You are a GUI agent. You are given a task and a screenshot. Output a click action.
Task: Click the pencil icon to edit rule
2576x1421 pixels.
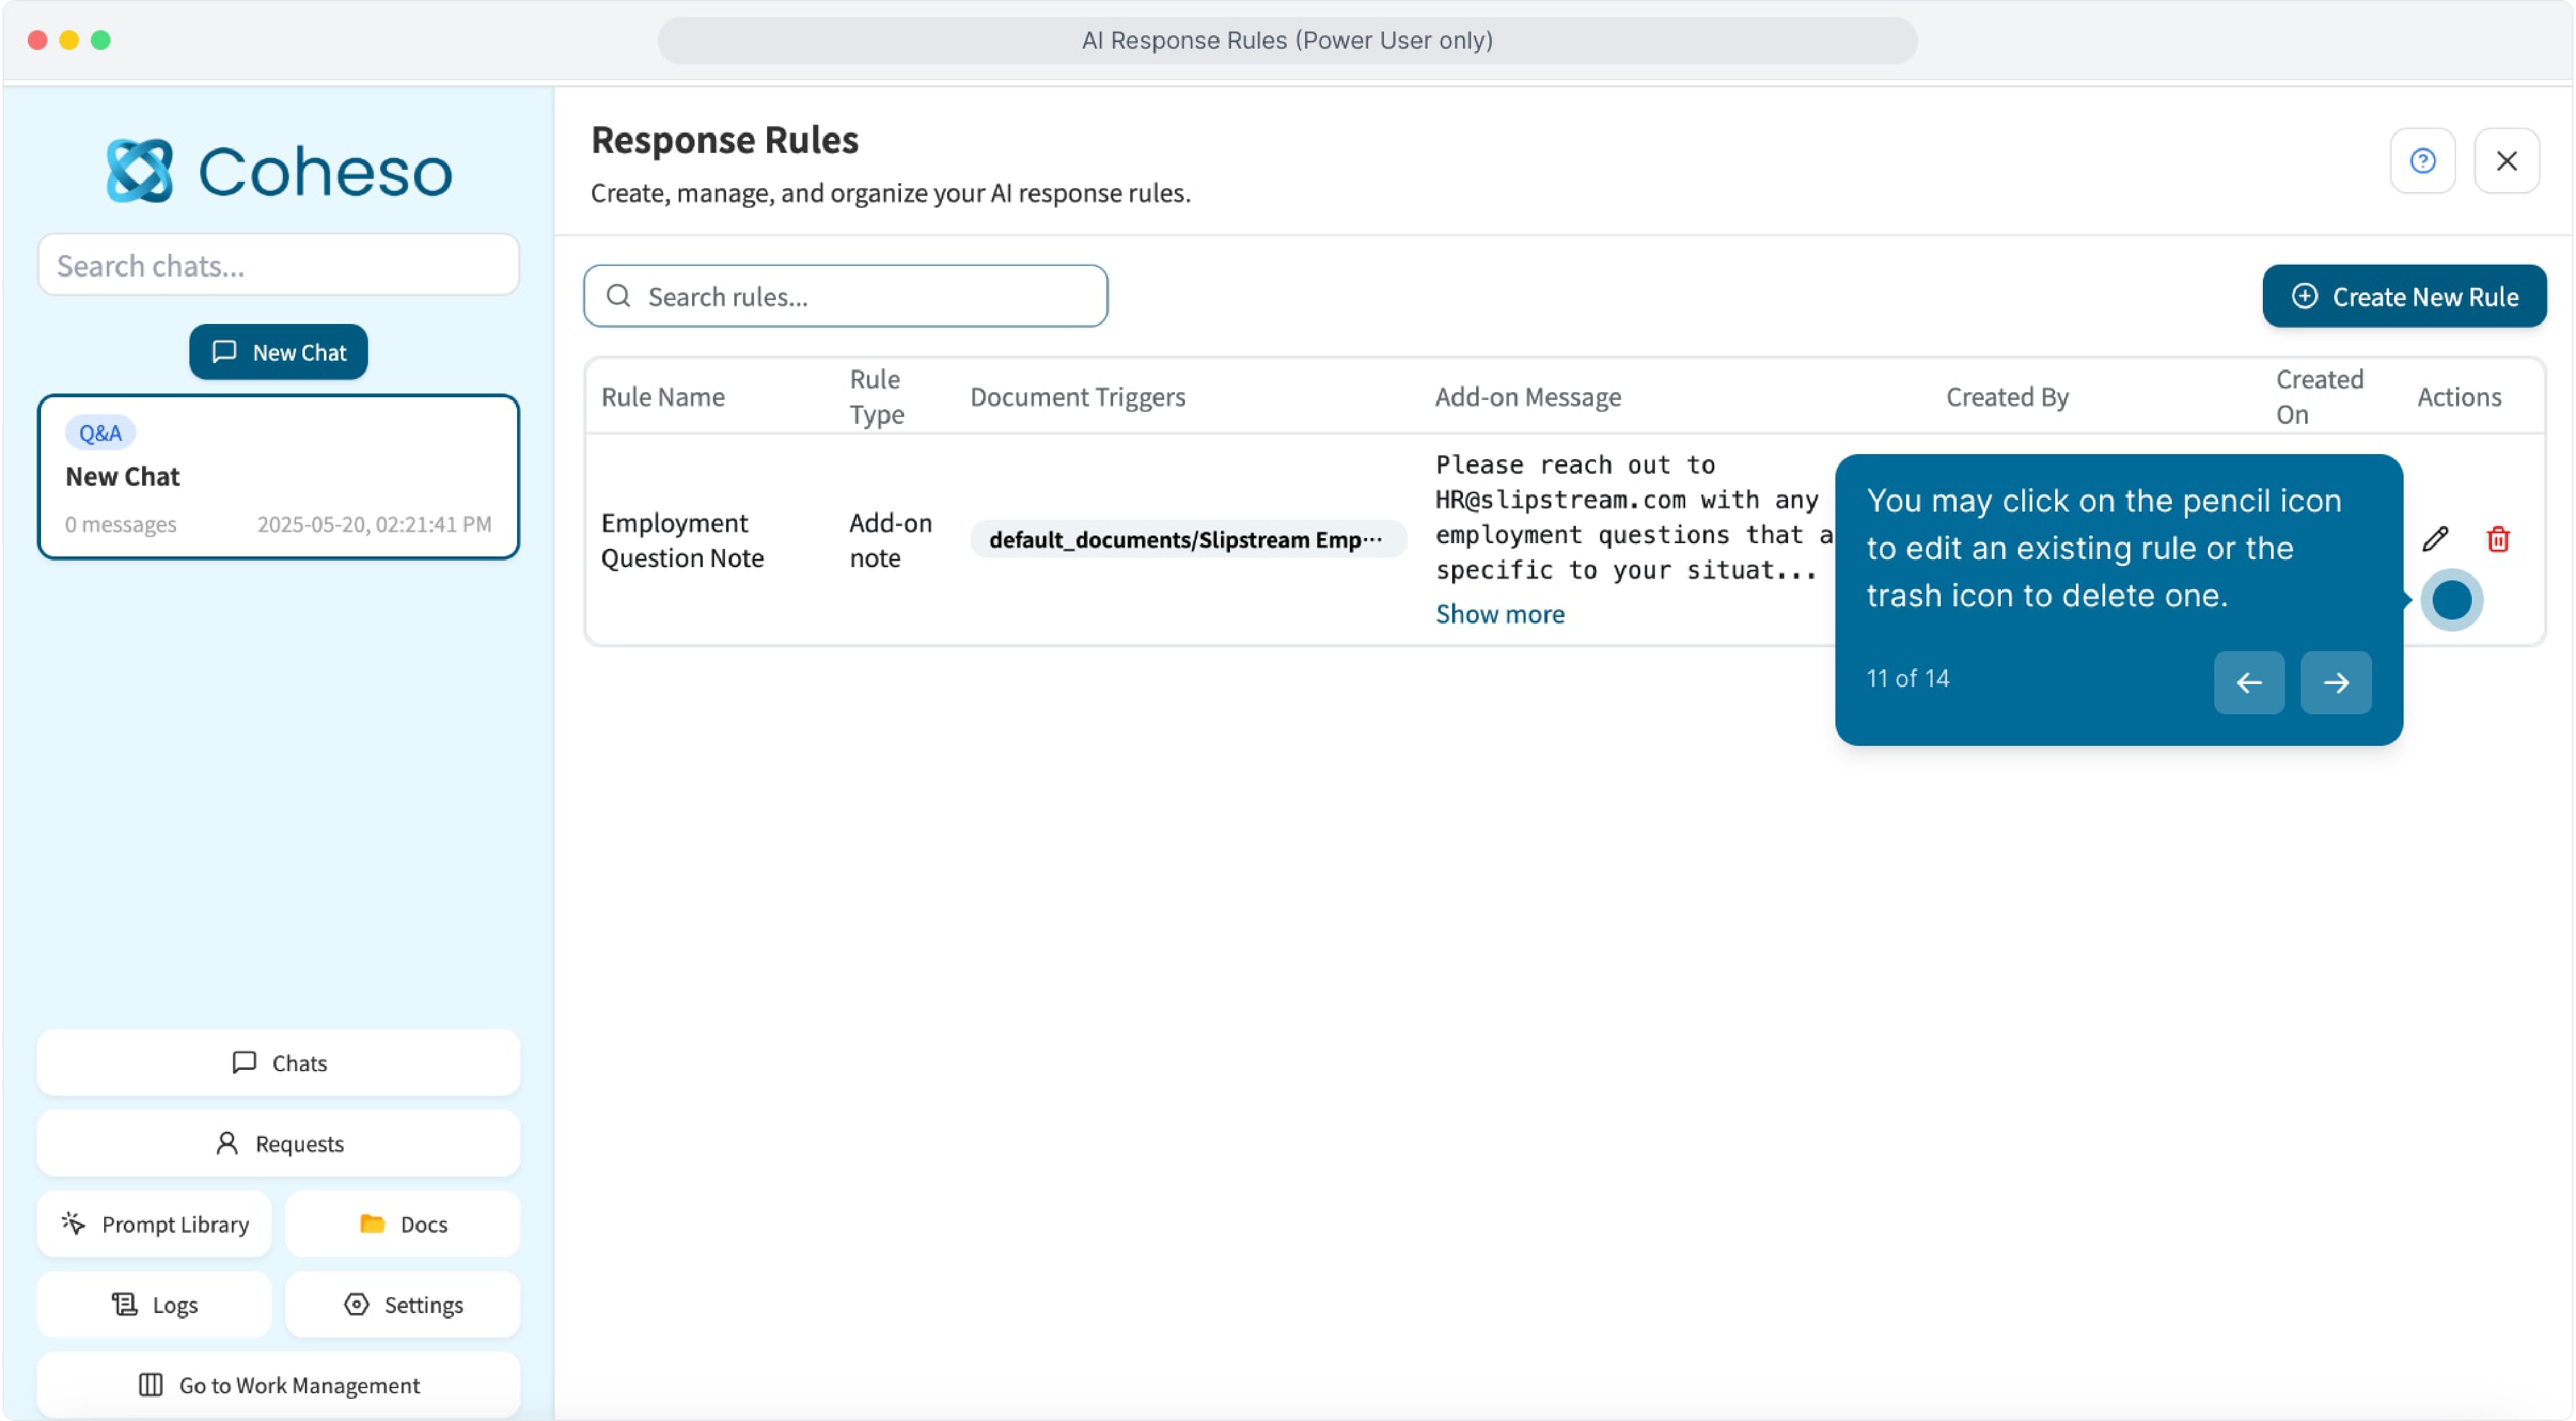click(2435, 540)
